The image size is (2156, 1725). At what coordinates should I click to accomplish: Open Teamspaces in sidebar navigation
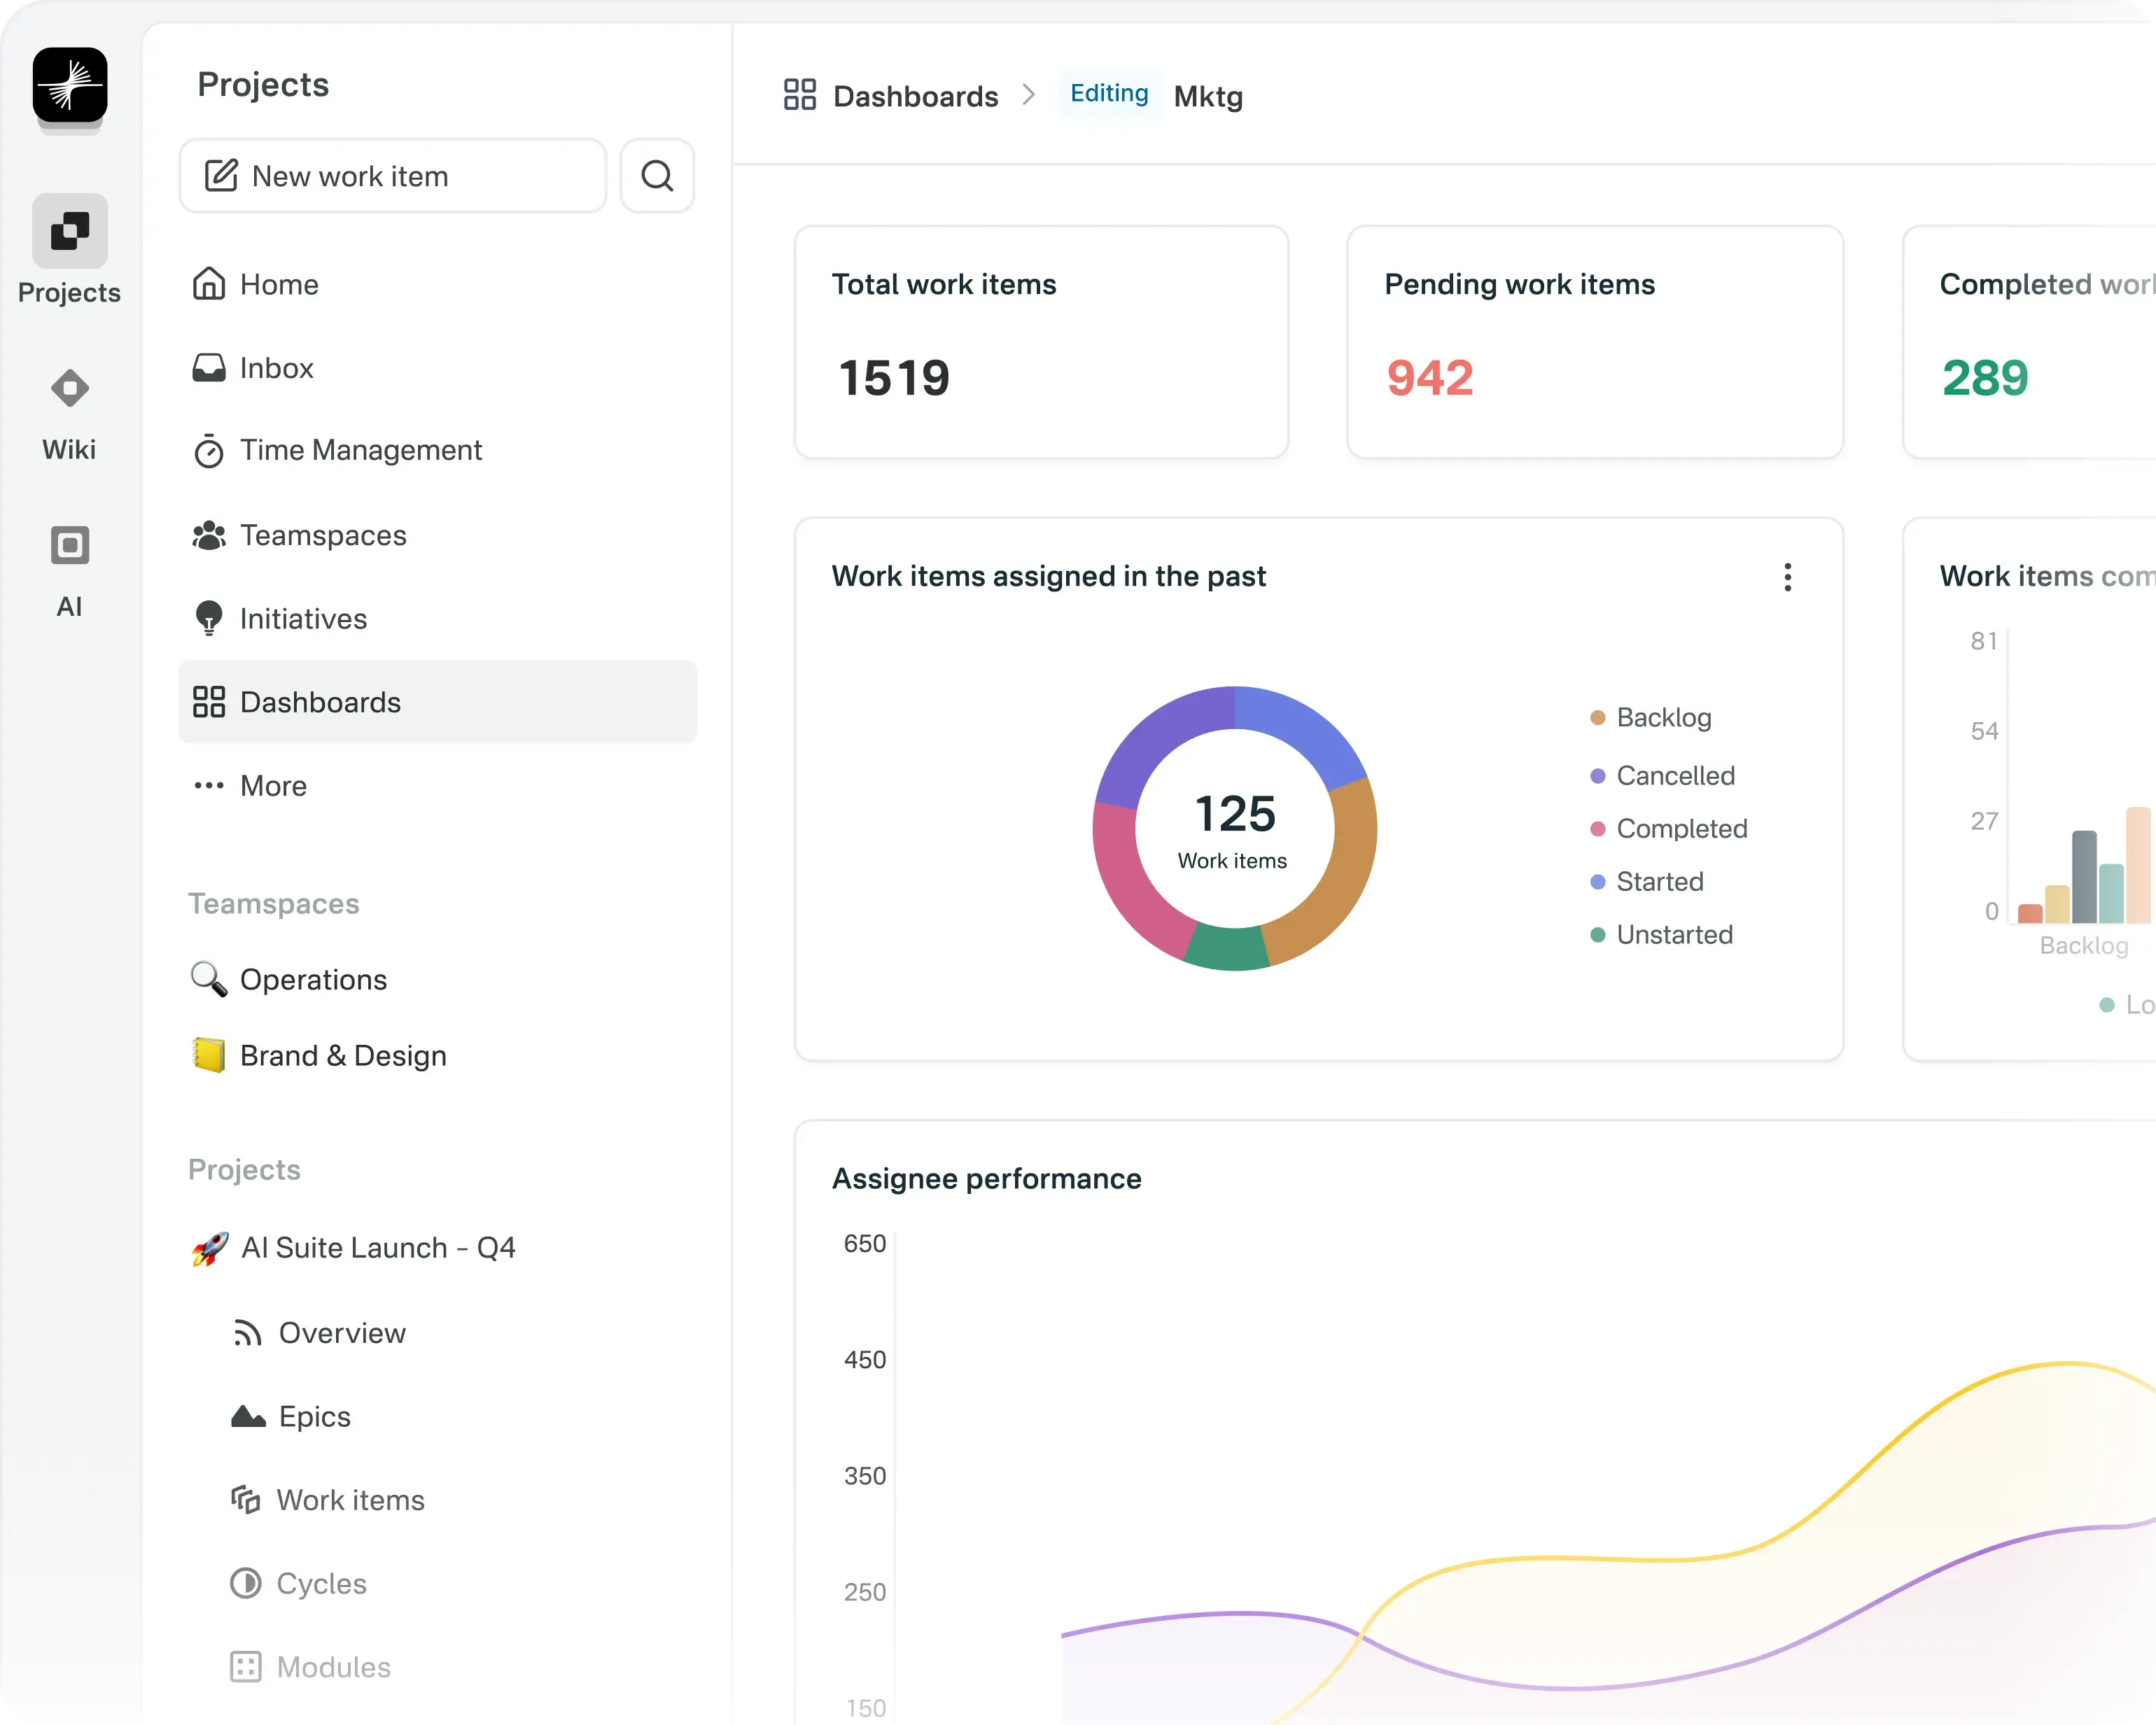[x=322, y=535]
